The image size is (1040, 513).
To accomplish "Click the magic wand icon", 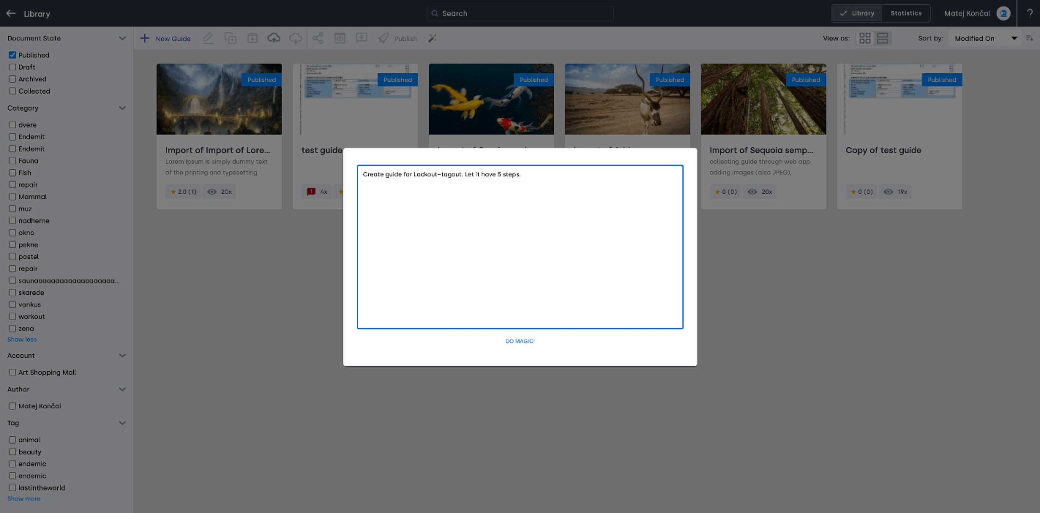I will (432, 38).
